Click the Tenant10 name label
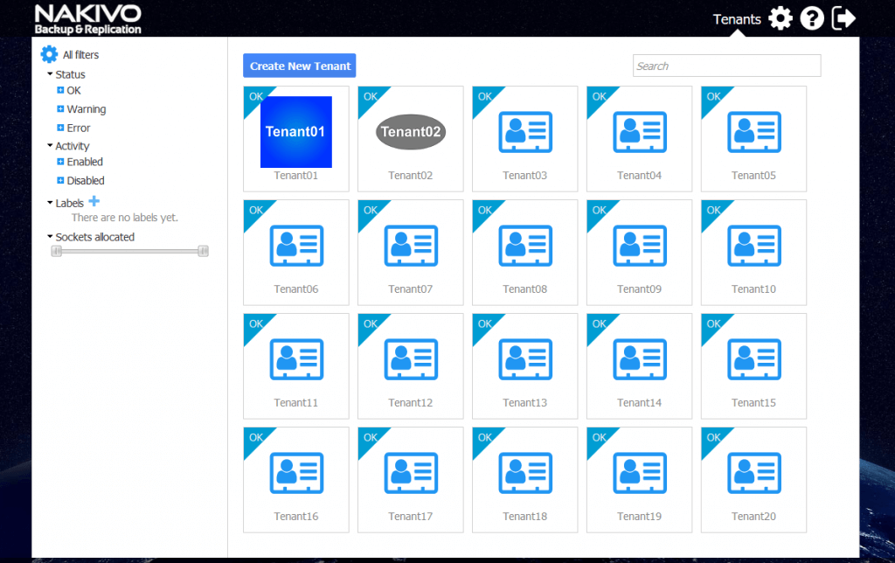 [754, 288]
